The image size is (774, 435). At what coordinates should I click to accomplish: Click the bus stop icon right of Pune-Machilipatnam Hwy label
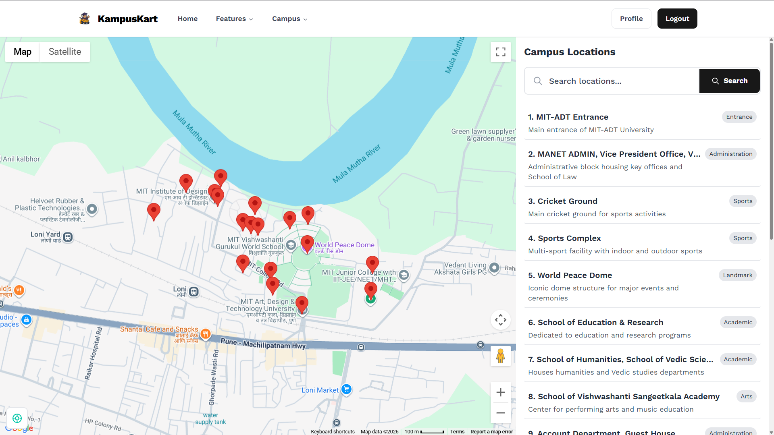(x=361, y=347)
